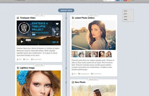Select the third gallery thumbnail
149x96 pixels.
click(x=88, y=54)
